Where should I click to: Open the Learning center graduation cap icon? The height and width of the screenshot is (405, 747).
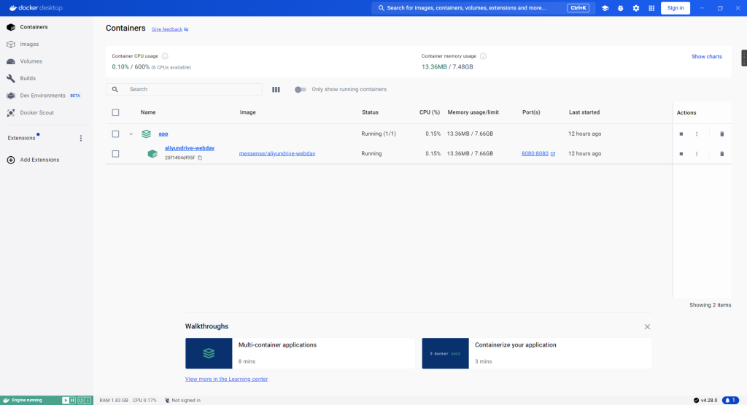click(x=605, y=8)
